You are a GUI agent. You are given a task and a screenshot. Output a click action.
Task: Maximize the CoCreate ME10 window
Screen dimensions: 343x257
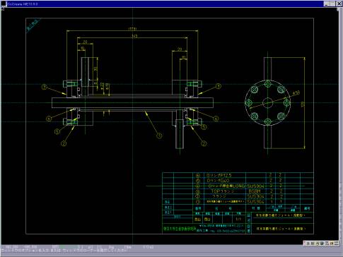click(332, 4)
